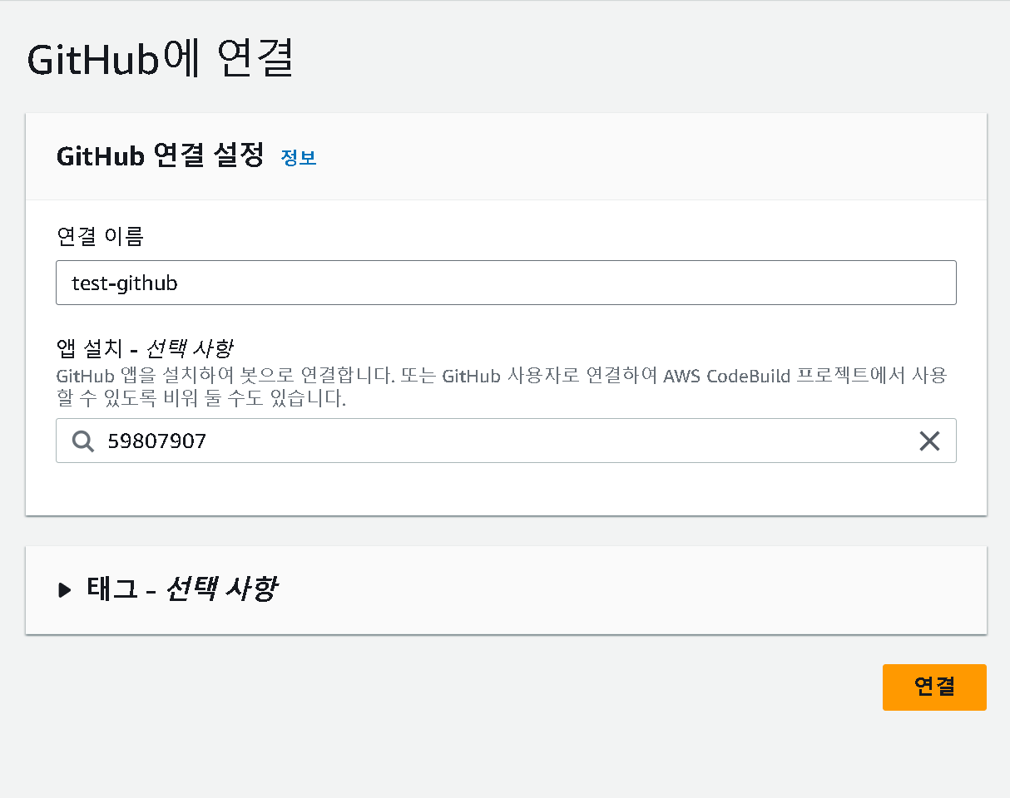1010x798 pixels.
Task: Click the magnifier icon in app installation field
Action: coord(83,441)
